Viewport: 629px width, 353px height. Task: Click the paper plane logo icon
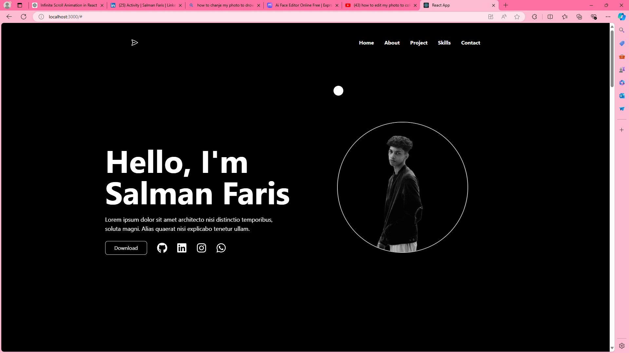tap(135, 43)
